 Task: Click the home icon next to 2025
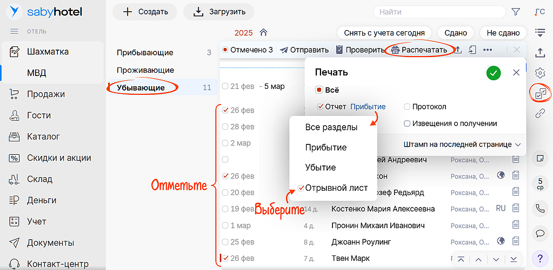[x=263, y=32]
